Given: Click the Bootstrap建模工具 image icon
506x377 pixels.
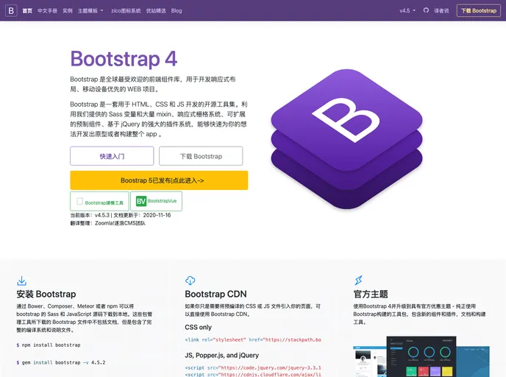Looking at the screenshot, I should point(79,201).
